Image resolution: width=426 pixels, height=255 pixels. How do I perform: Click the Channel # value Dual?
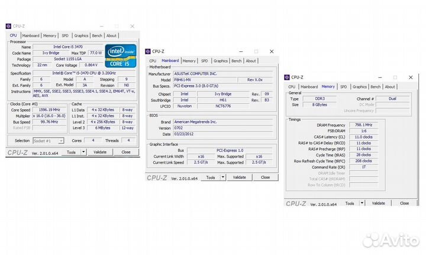point(392,99)
